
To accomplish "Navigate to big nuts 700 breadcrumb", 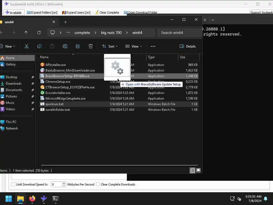I will click(111, 33).
